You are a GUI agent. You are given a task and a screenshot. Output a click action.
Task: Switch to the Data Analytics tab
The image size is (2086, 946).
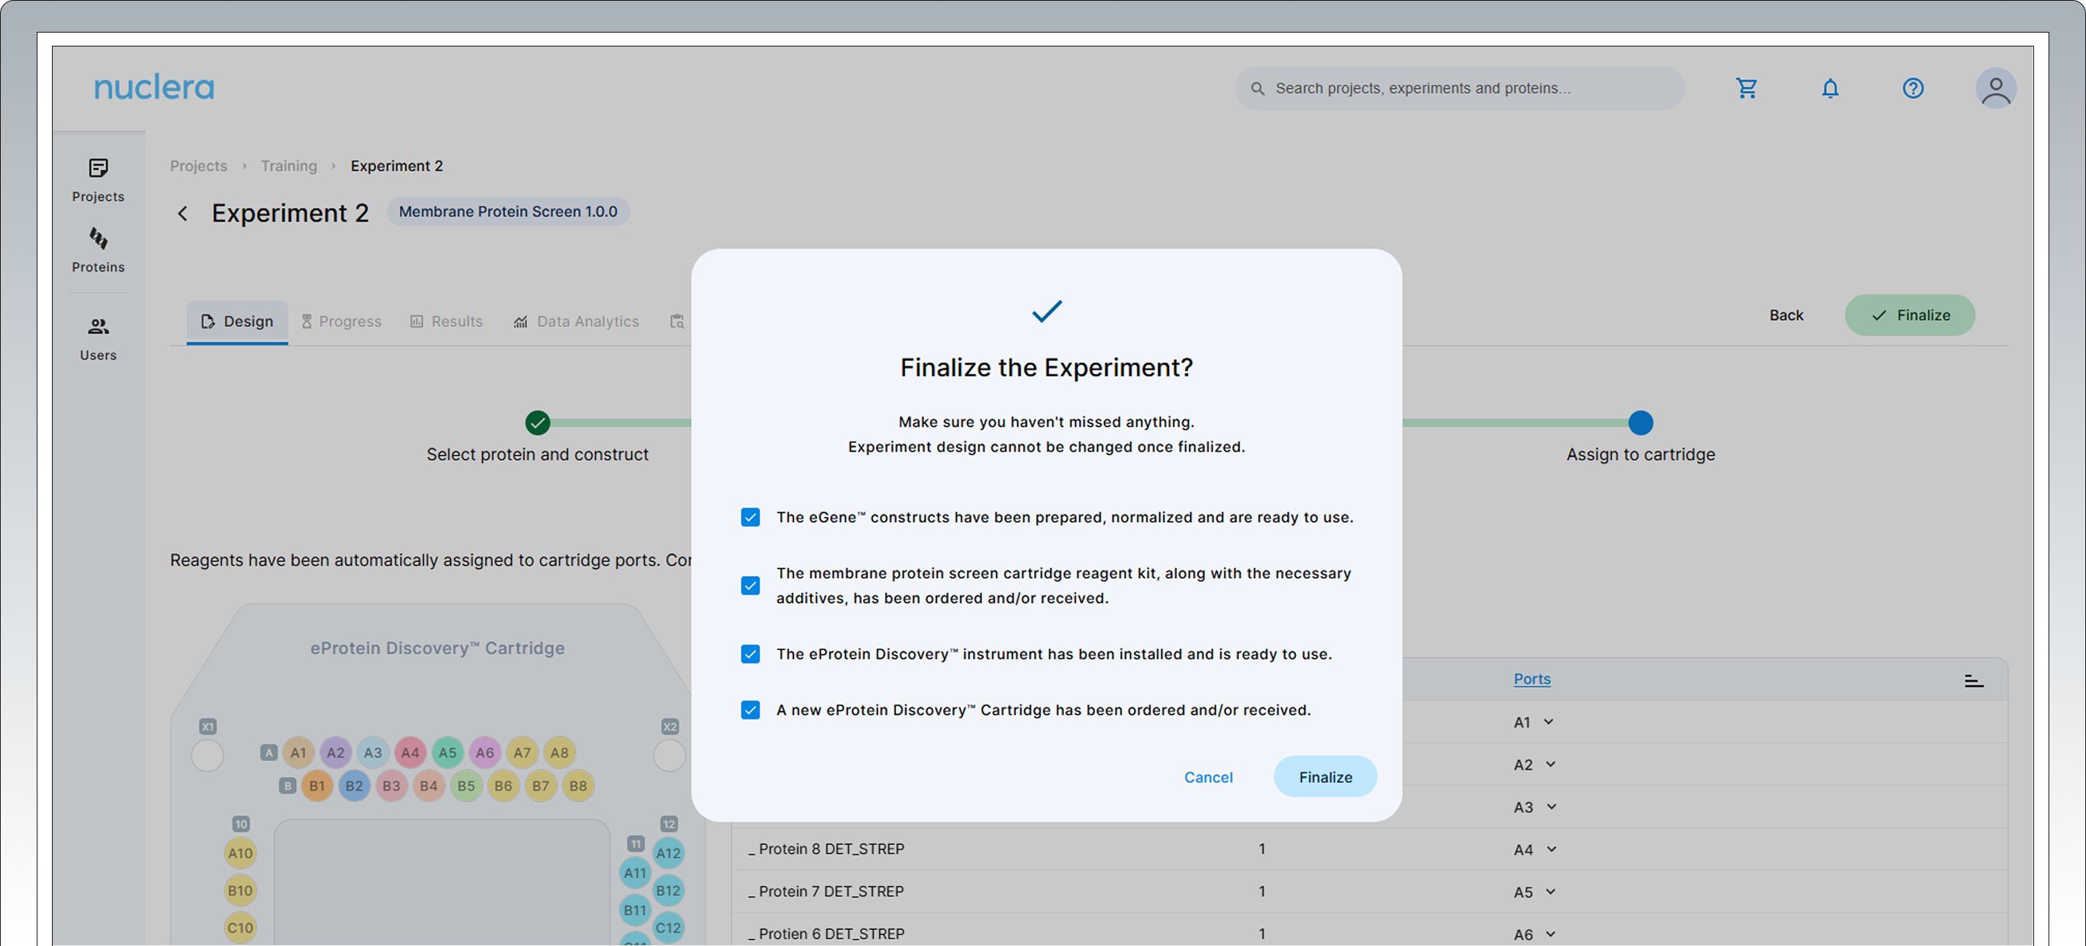click(577, 322)
